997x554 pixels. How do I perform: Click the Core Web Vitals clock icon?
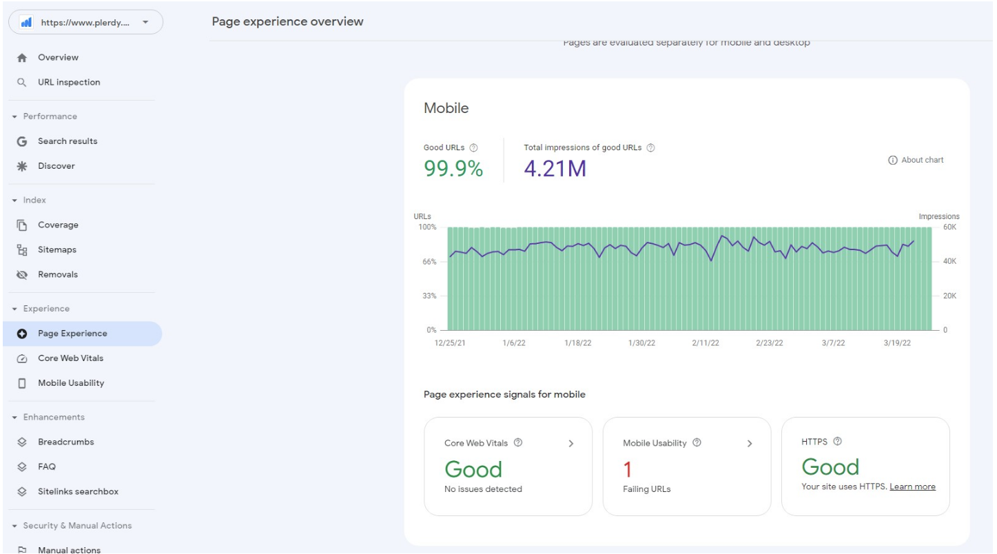[x=22, y=358]
